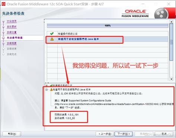Image resolution: width=176 pixels, height=138 pixels.
Task: Go to the 欢迎使用 step link
Action: (12, 21)
